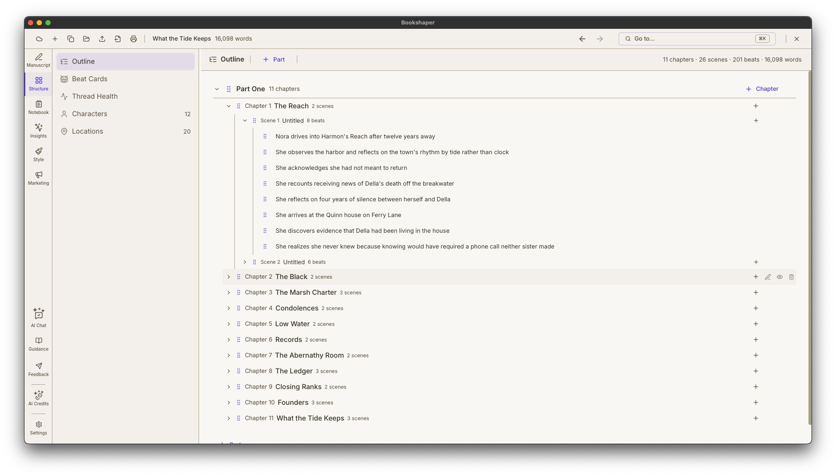Select beat 'She acknowledges she had not meant to return'

point(341,168)
